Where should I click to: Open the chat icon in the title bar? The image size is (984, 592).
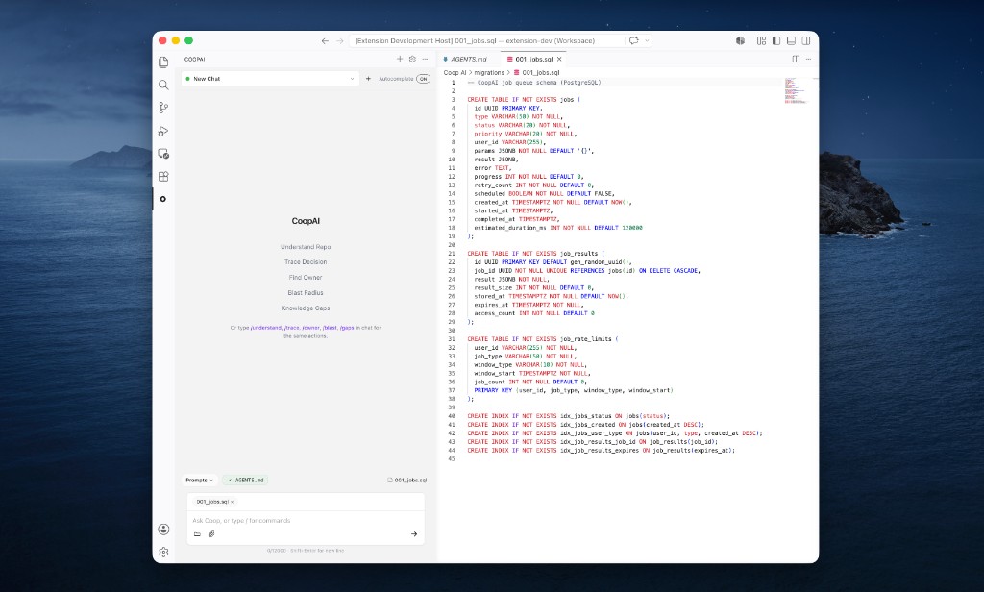pyautogui.click(x=634, y=40)
